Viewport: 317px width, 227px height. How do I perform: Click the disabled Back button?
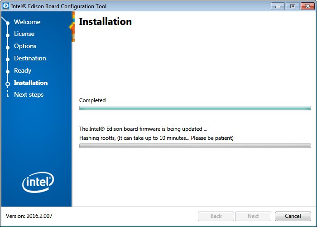point(216,216)
